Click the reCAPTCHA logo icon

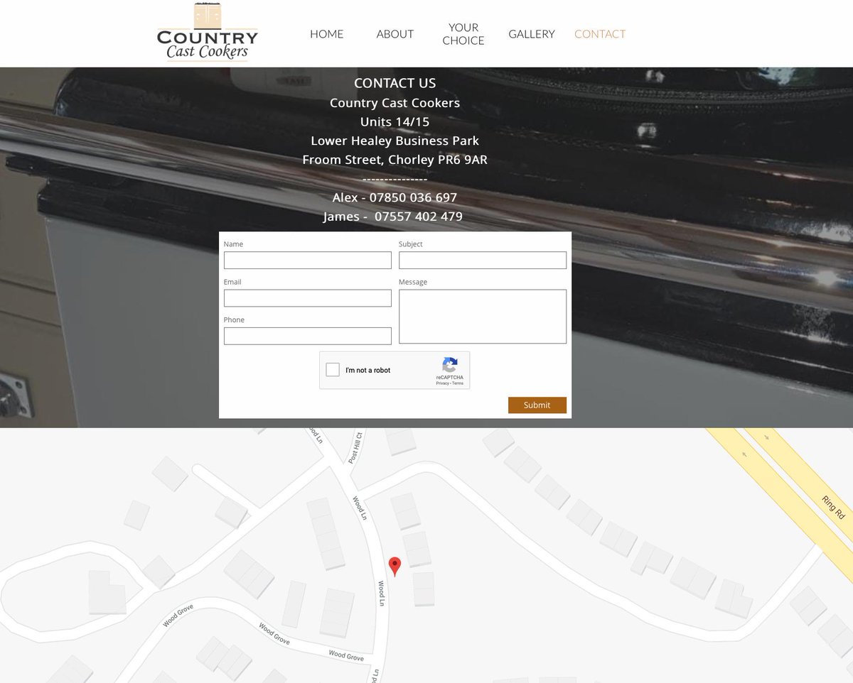click(450, 365)
